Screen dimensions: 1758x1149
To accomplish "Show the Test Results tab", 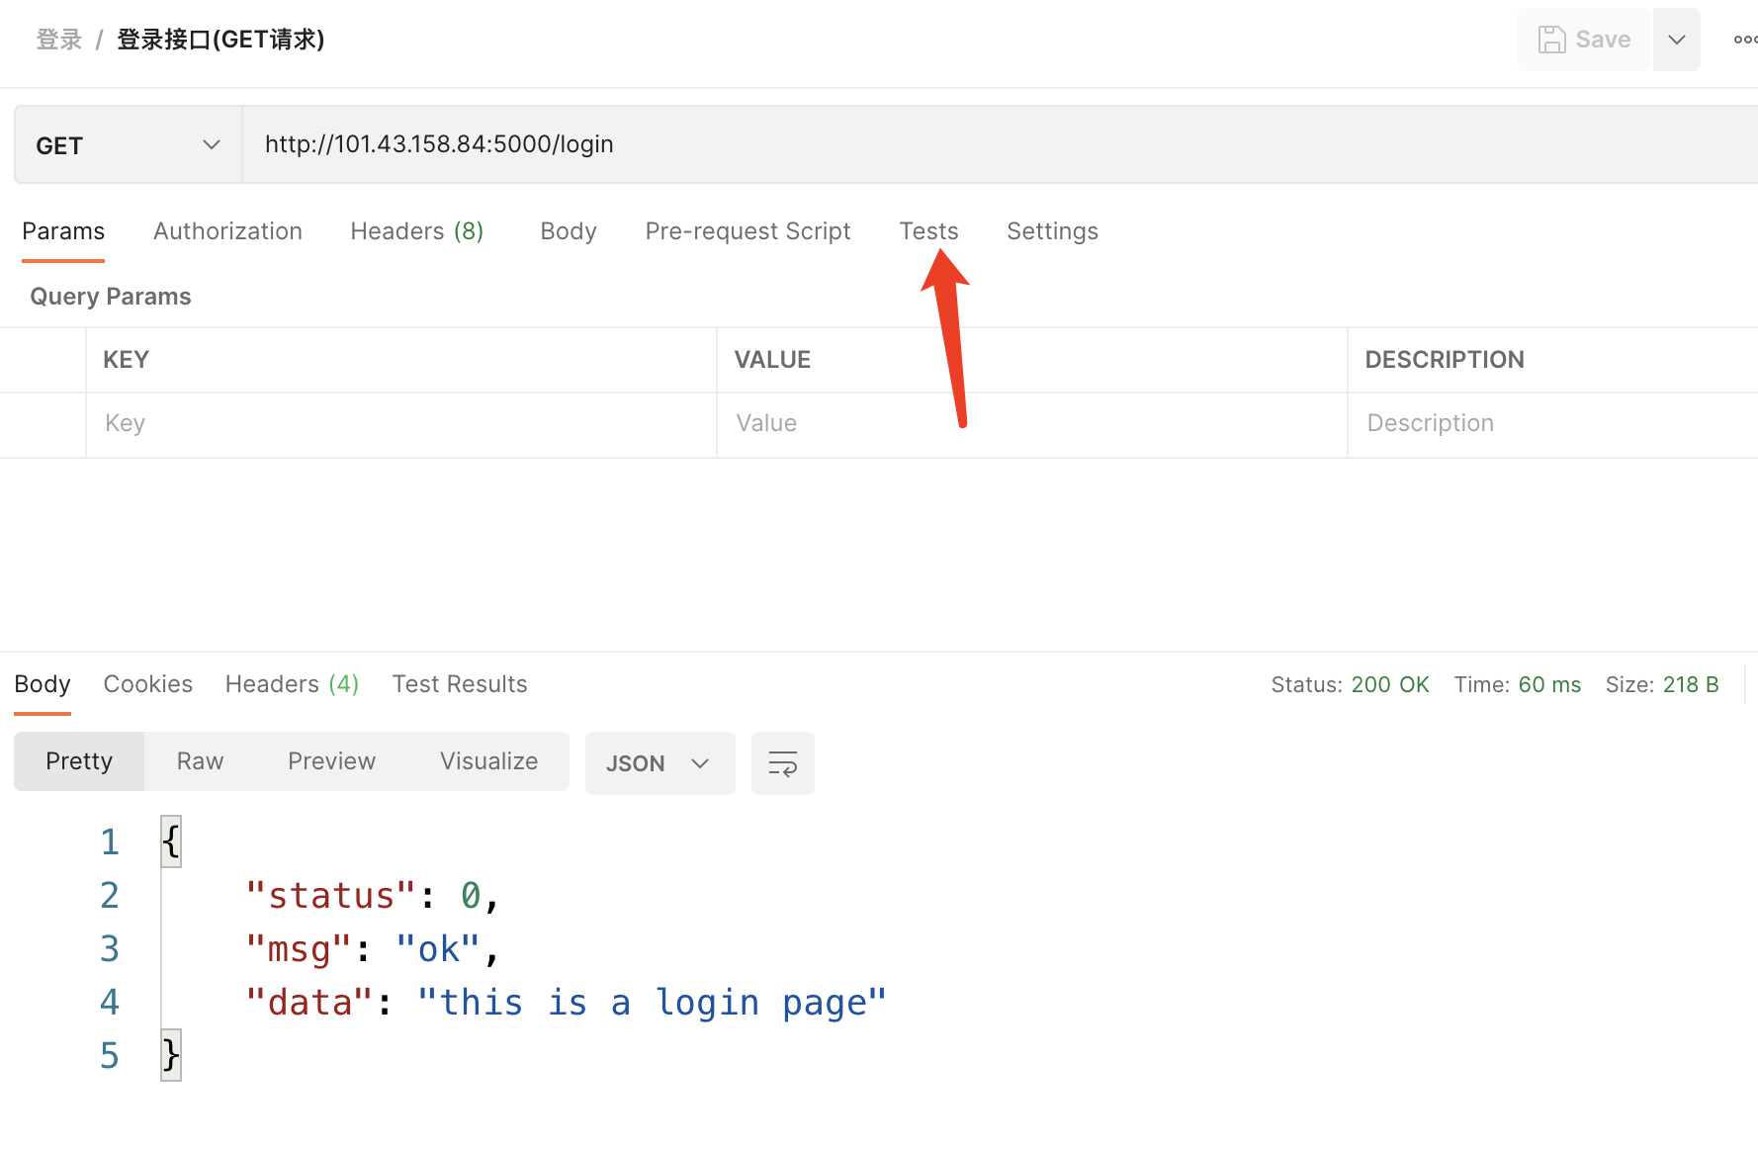I will point(460,684).
